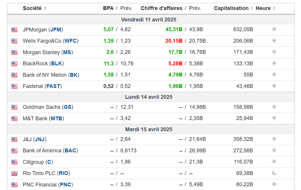Click the US flag beside PNC Financial
Viewport: 301px width, 190px height.
point(14,185)
